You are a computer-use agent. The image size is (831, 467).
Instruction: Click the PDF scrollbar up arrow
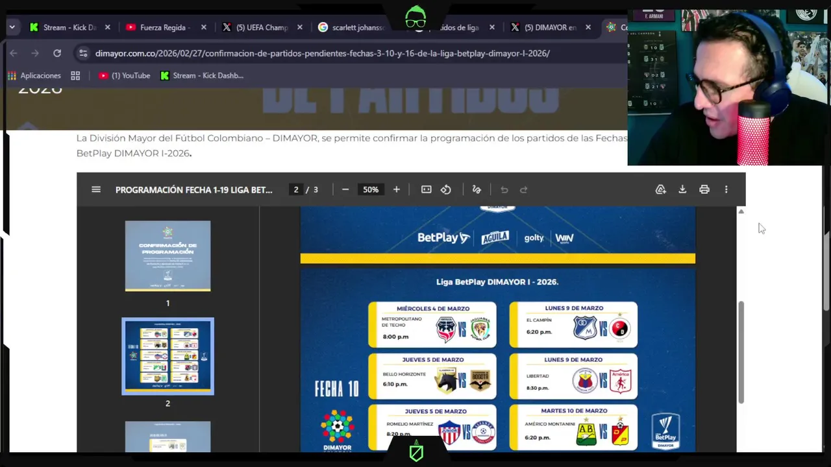741,211
